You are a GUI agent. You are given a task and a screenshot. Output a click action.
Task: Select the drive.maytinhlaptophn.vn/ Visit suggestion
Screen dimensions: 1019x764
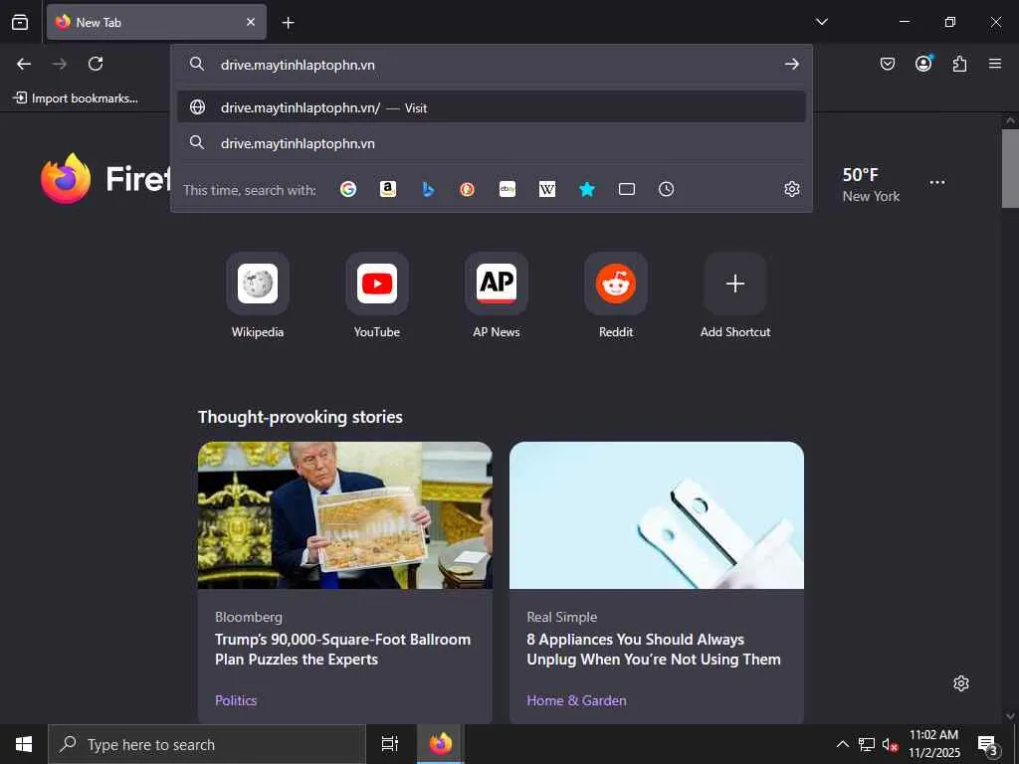tap(492, 107)
